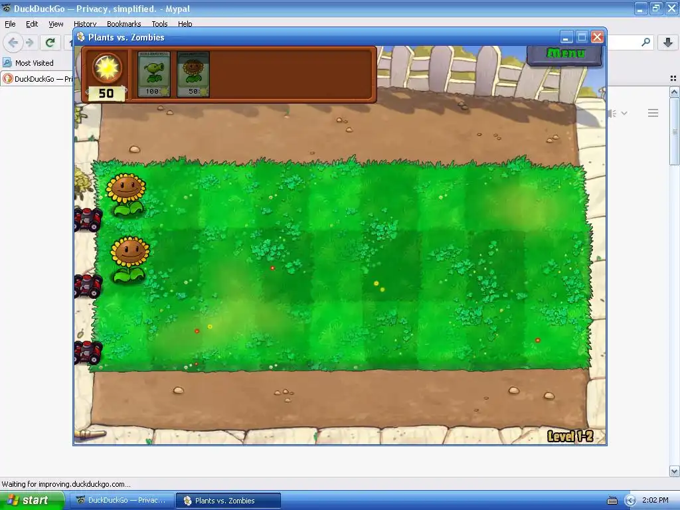Image resolution: width=680 pixels, height=510 pixels.
Task: Click the browser scrollbar thumb
Action: pyautogui.click(x=674, y=131)
